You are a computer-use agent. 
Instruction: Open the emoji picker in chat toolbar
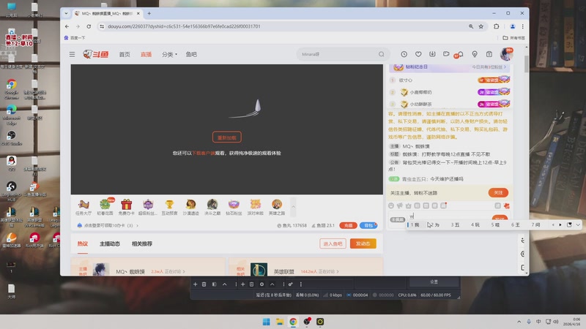click(x=391, y=205)
